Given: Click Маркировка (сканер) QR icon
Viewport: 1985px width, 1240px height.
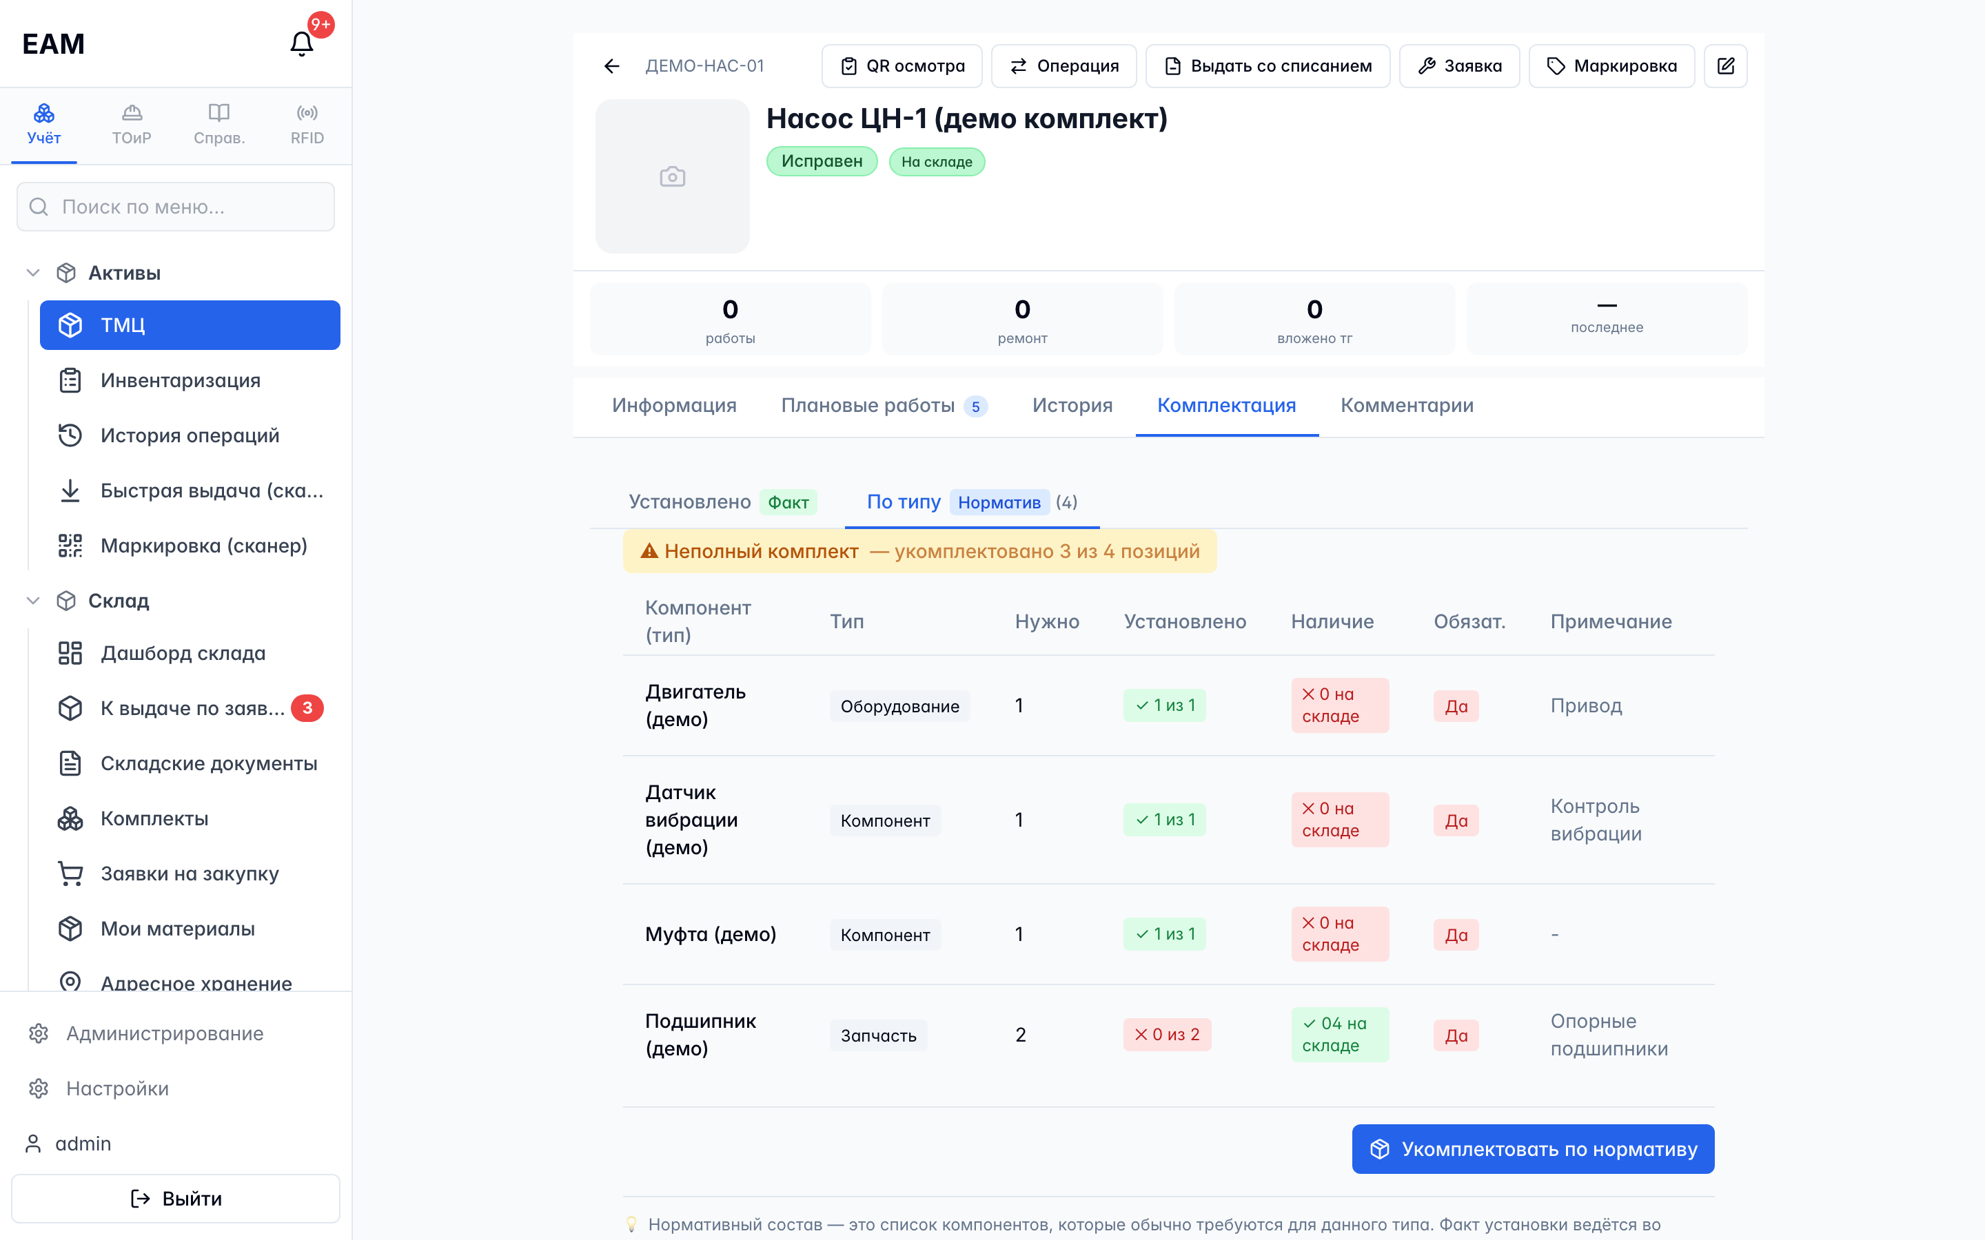Looking at the screenshot, I should (70, 546).
